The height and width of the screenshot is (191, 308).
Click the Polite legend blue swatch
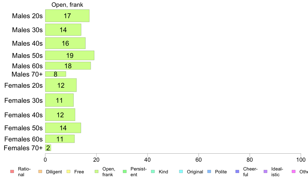point(209,172)
